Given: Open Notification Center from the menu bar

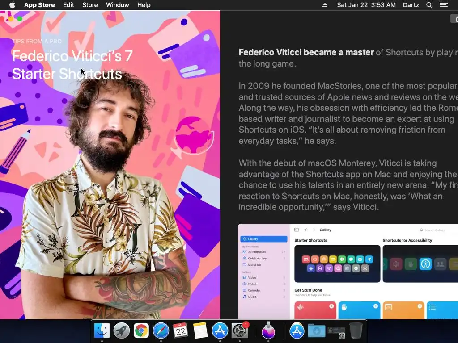Looking at the screenshot, I should coord(444,5).
